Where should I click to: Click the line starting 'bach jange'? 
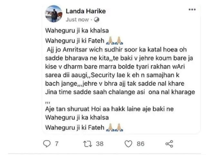(115, 84)
